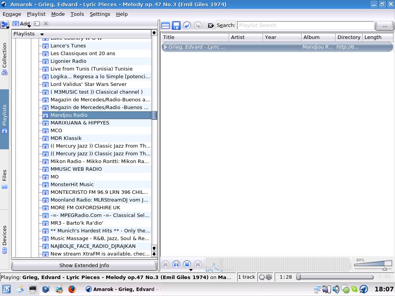Image resolution: width=395 pixels, height=296 pixels.
Task: Click the Amarok wolf icon in system tray
Action: coord(364,289)
